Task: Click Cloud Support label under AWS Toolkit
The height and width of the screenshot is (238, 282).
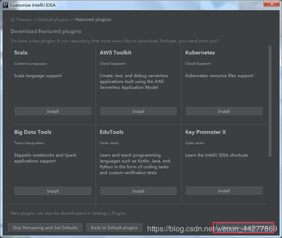Action: tap(112, 63)
